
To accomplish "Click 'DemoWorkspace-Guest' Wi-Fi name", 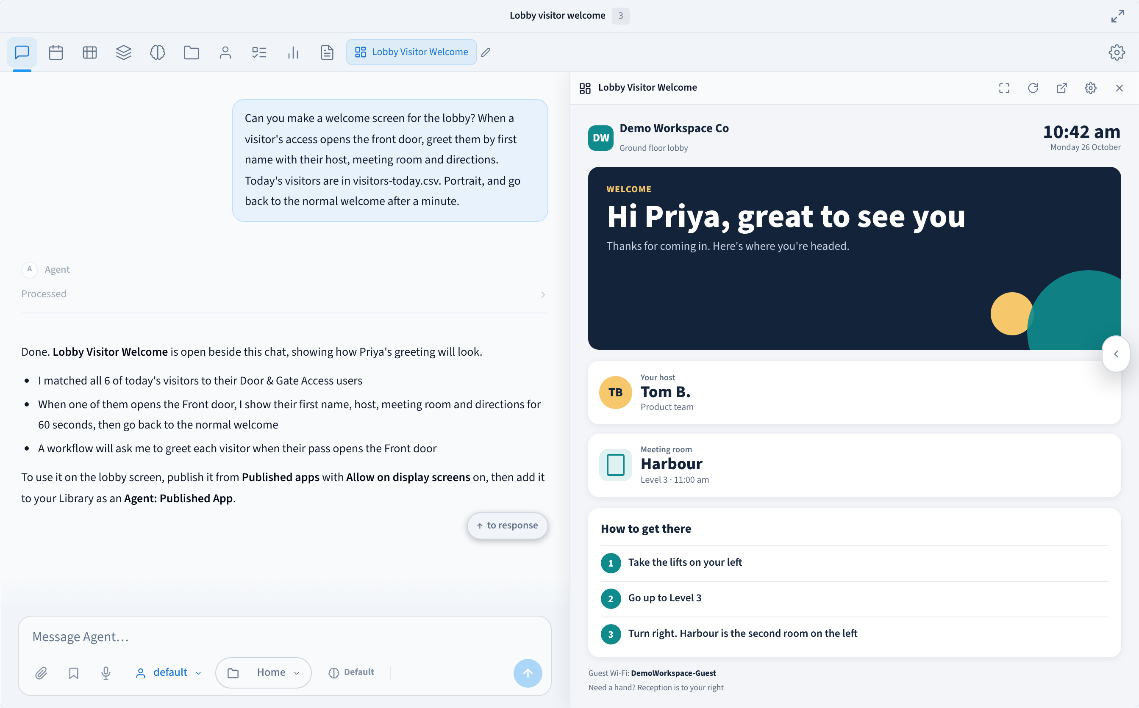I will tap(673, 673).
